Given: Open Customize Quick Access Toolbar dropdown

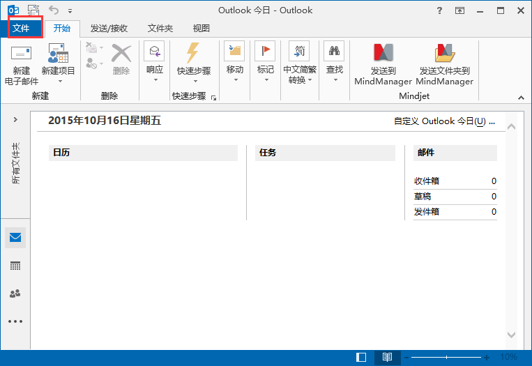Looking at the screenshot, I should 70,11.
